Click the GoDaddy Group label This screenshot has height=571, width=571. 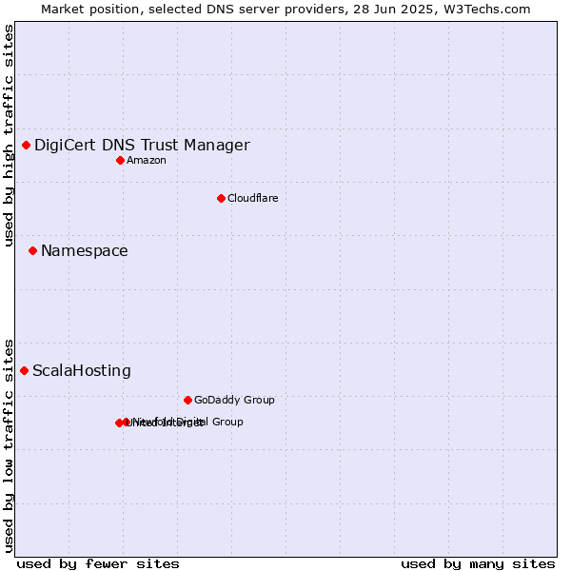(234, 400)
